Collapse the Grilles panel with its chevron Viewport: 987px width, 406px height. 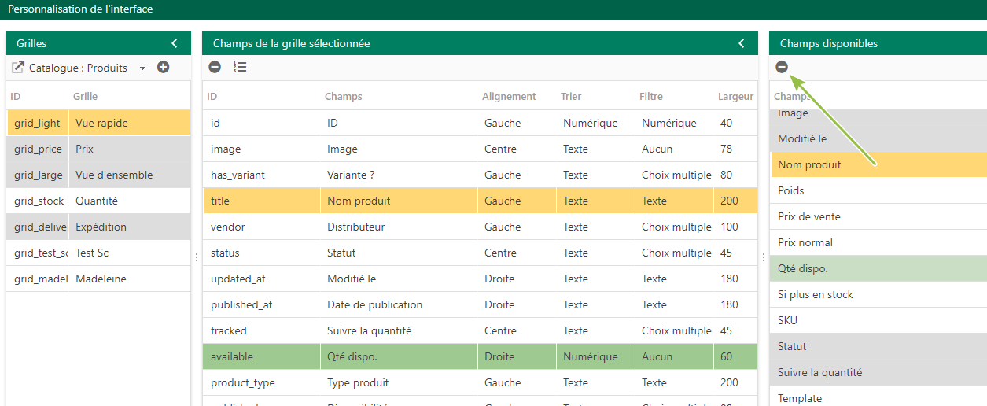pos(175,43)
